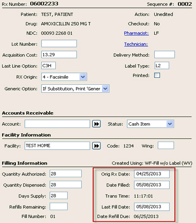This screenshot has width=196, height=223.
Task: Click the Label Type field
Action: click(162, 66)
